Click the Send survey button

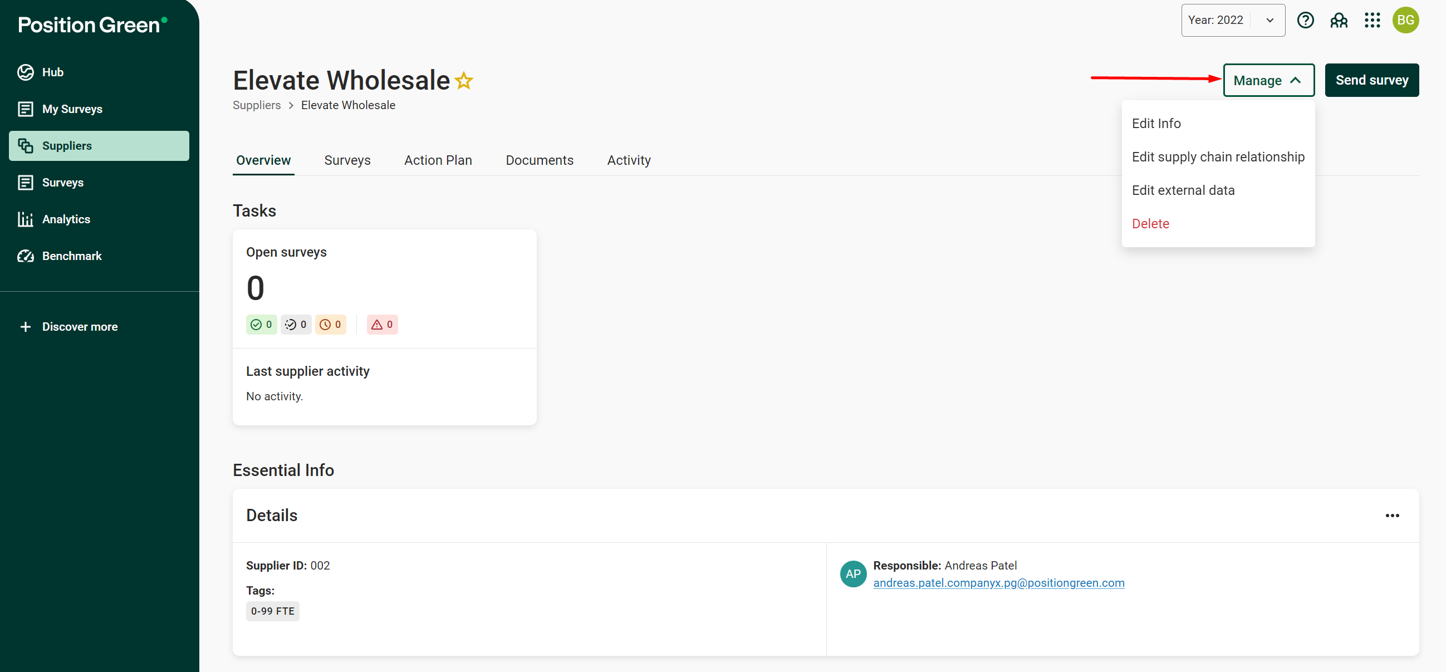click(1371, 80)
